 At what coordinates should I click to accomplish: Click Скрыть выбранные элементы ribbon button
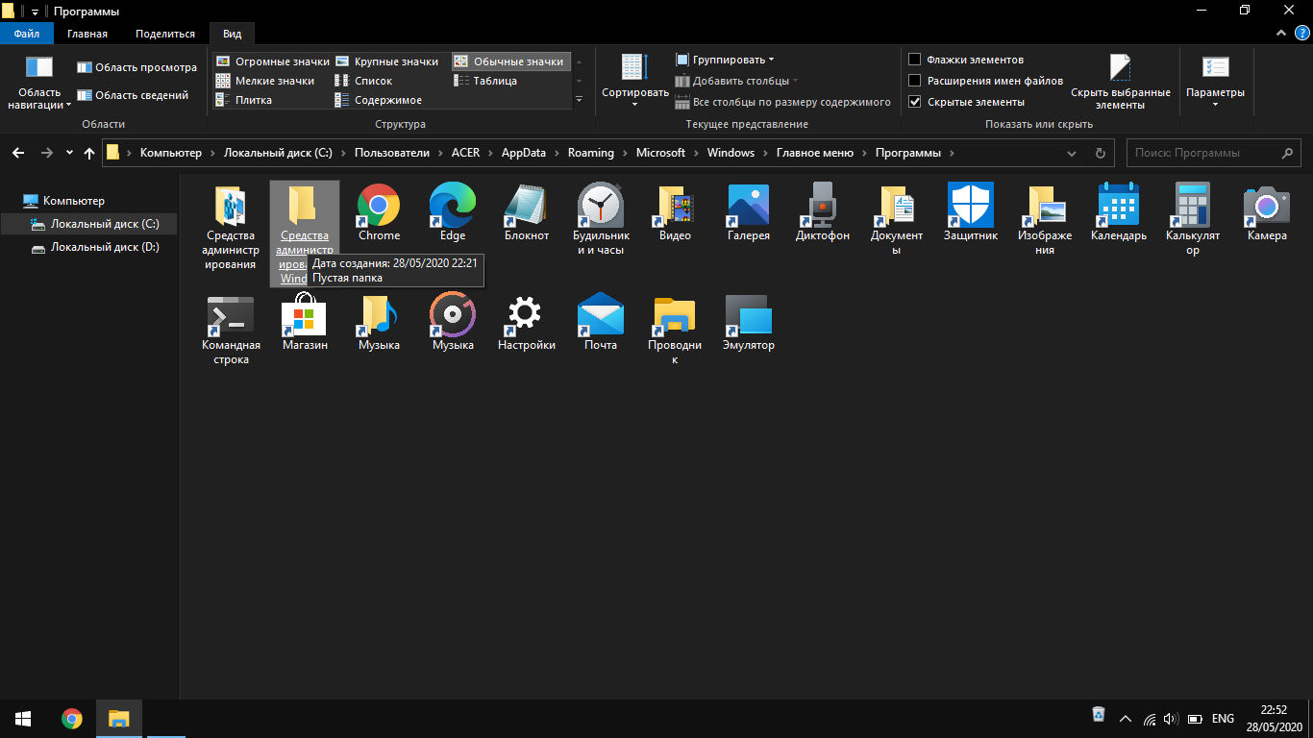tap(1120, 83)
